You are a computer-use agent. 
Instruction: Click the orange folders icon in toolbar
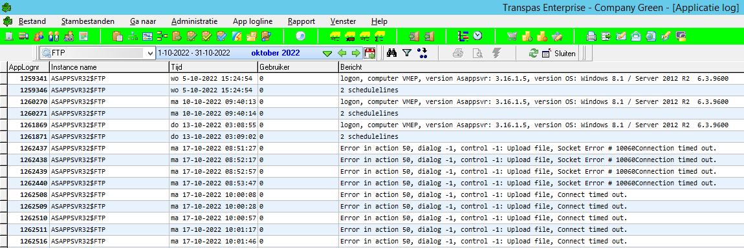tap(252, 36)
